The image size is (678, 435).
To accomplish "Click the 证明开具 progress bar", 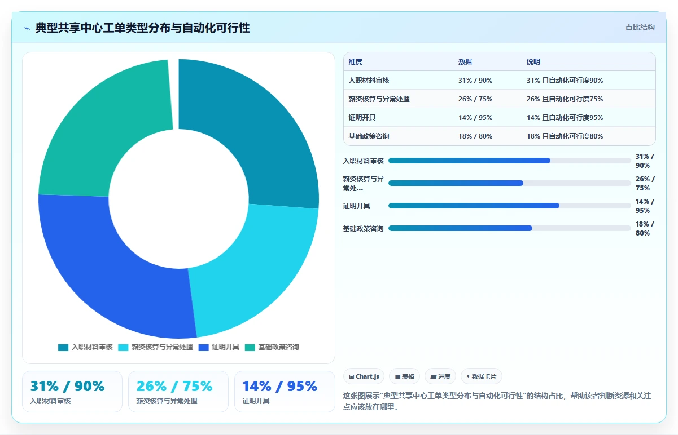I will (510, 206).
